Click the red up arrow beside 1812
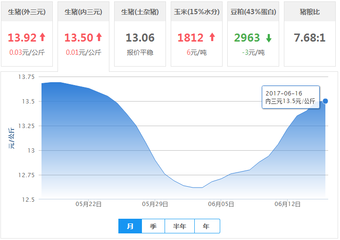 [x=212, y=38]
